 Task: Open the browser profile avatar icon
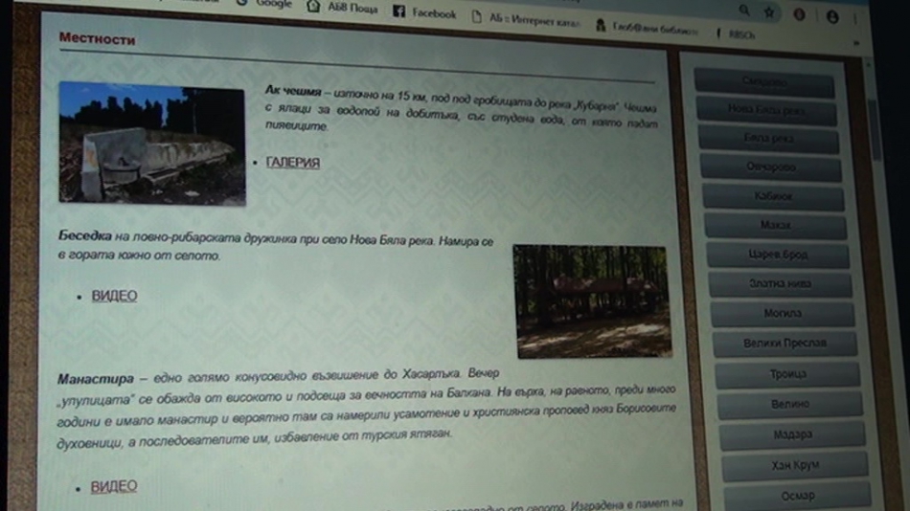[832, 16]
